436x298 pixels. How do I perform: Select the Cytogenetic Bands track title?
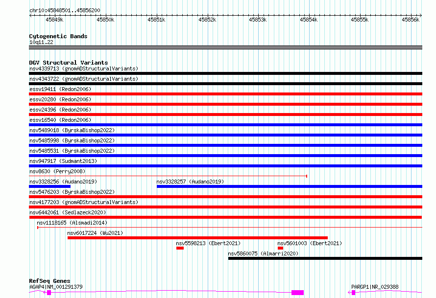coord(58,36)
